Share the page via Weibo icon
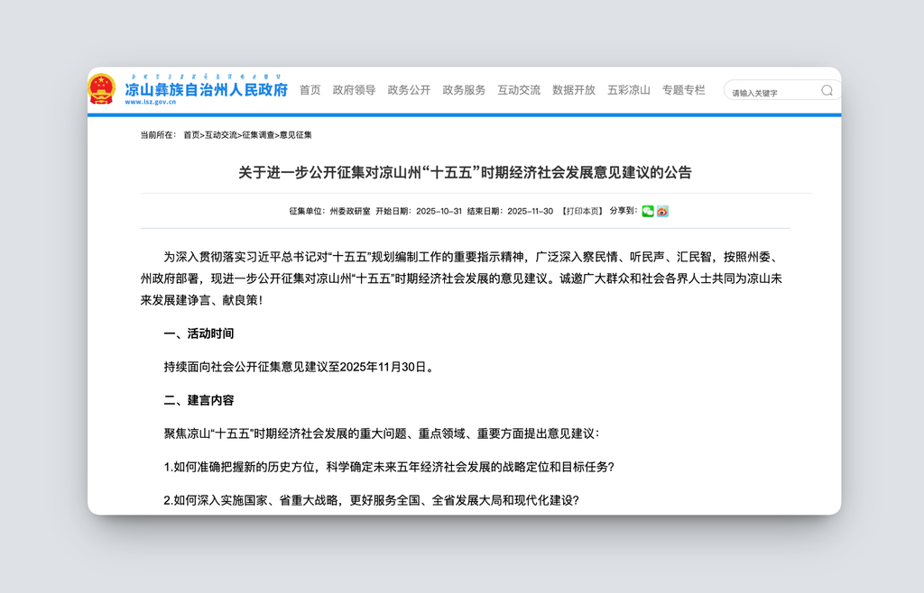This screenshot has width=924, height=593. point(662,211)
